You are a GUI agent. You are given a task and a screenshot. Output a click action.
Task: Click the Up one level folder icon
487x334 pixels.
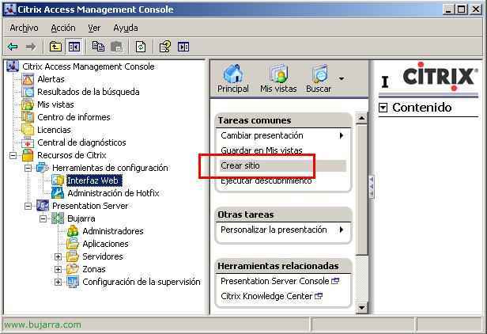[55, 47]
